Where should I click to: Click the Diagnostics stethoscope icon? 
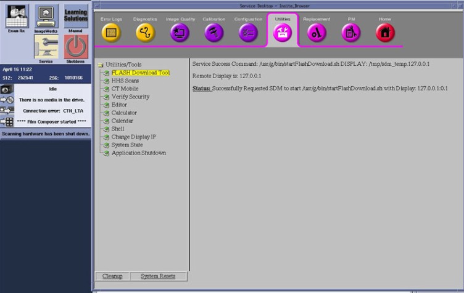[x=146, y=33]
